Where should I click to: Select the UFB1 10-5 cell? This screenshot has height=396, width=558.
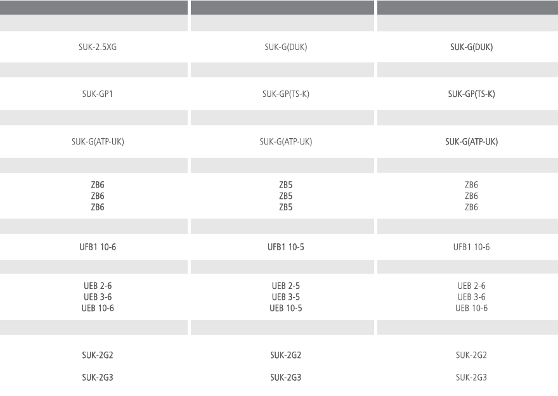coord(285,246)
